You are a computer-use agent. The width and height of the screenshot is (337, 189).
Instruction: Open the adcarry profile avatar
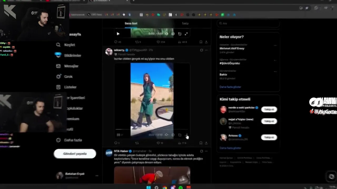[109, 52]
